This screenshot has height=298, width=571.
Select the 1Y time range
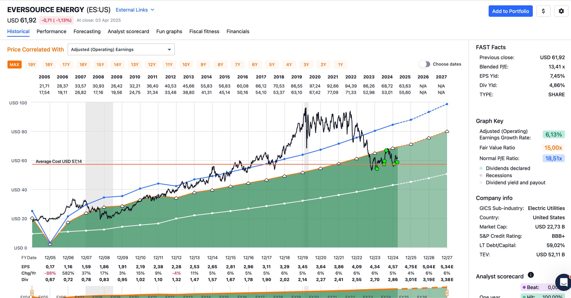click(341, 65)
